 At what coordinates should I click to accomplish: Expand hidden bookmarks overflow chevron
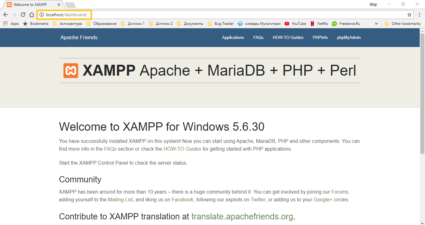pos(376,24)
